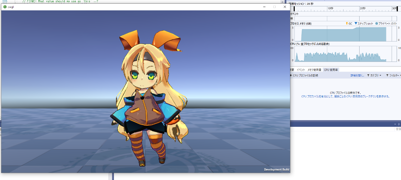The height and width of the screenshot is (180, 401).
Task: Click the pause icon under イベント
Action: coord(291,18)
